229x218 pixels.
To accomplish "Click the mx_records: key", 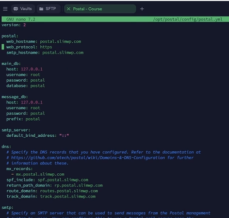I will point(19,169).
